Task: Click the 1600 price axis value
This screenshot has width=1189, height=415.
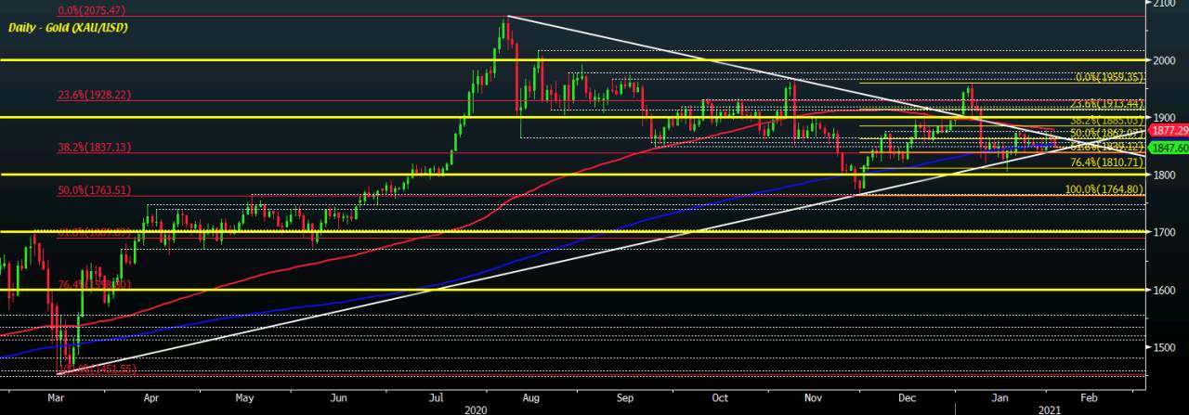Action: 1166,291
